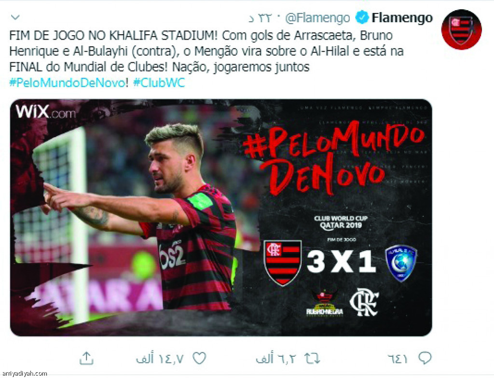Click the share upload icon
Screen dimensions: 494x378
86,358
